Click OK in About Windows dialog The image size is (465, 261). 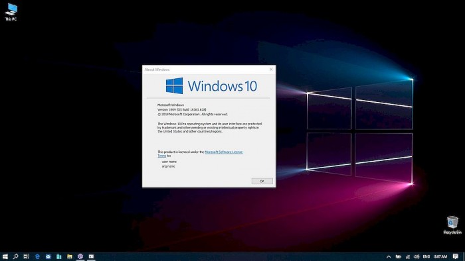point(262,181)
